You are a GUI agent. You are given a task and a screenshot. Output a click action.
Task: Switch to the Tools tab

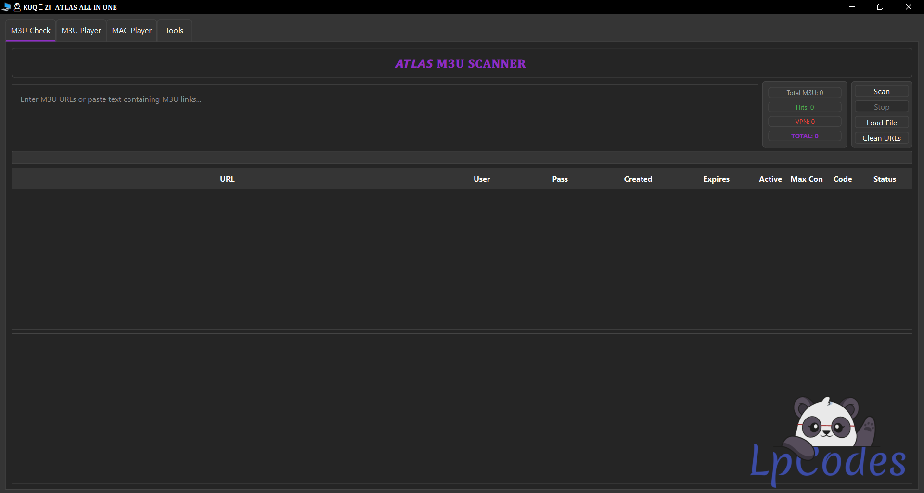click(x=174, y=31)
